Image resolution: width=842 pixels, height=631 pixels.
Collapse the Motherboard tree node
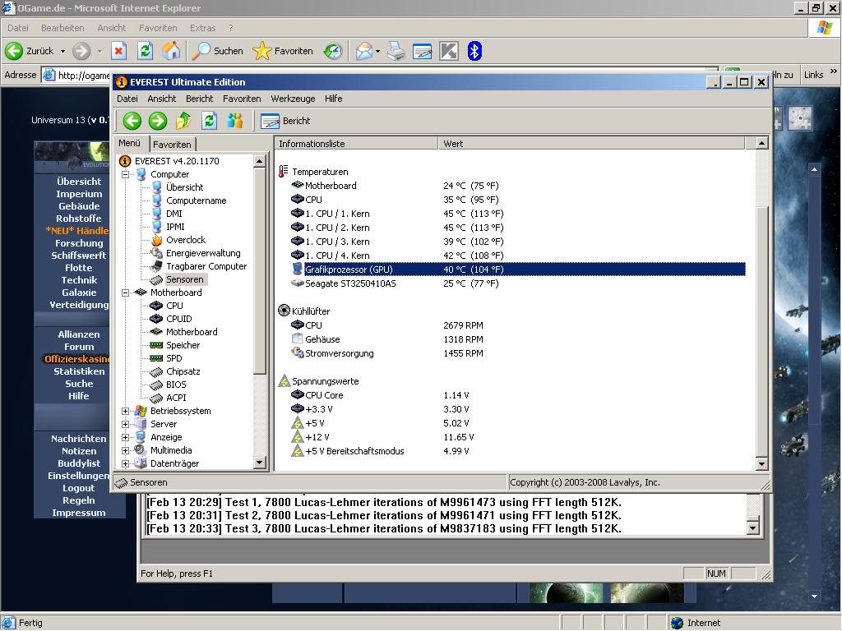click(125, 293)
